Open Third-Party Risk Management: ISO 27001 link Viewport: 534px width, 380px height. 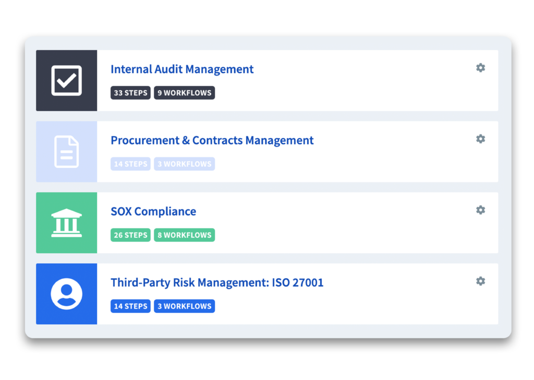(x=217, y=283)
